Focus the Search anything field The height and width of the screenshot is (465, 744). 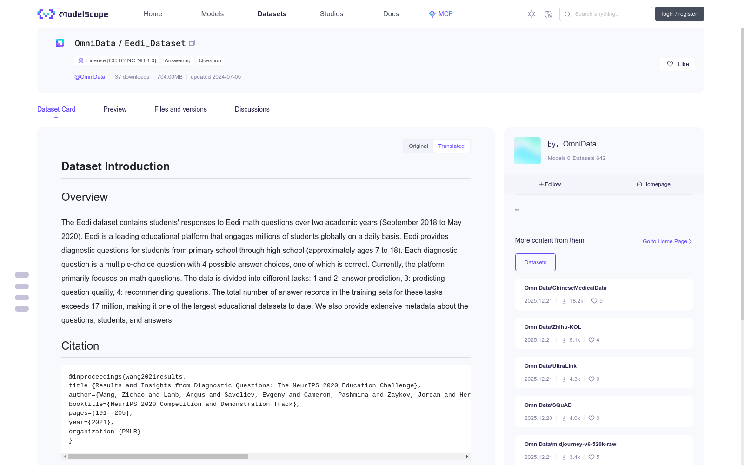[x=606, y=14]
